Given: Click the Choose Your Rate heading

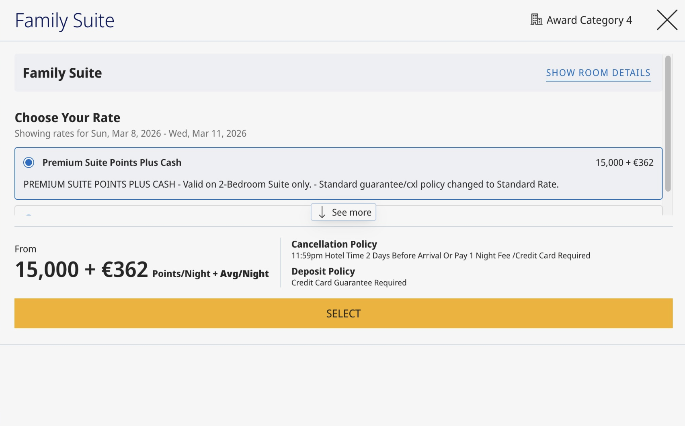Looking at the screenshot, I should [68, 118].
